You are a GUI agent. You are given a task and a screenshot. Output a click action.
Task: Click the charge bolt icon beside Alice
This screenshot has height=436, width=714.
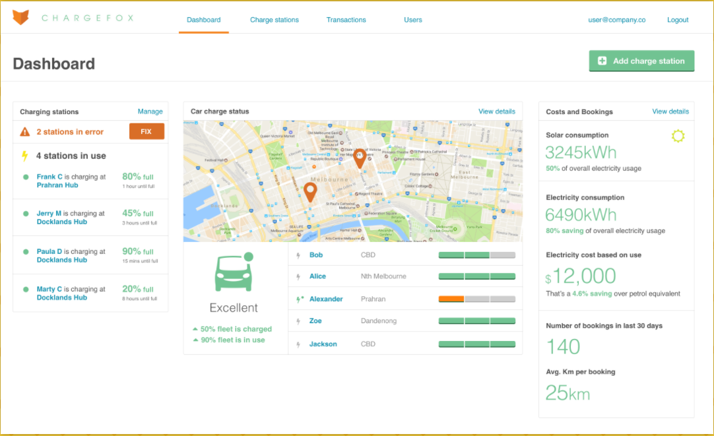[x=298, y=277]
